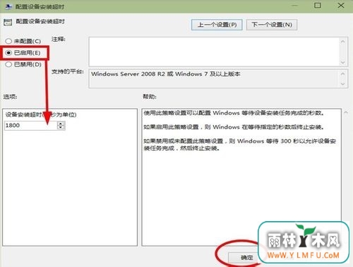Screen dimensions: 353x267
Task: Click the help text mentioning 300 秒
Action: [239, 145]
